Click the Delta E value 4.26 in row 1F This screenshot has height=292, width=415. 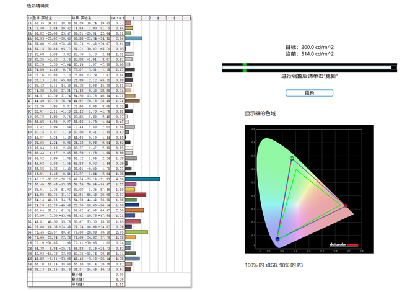(x=120, y=179)
